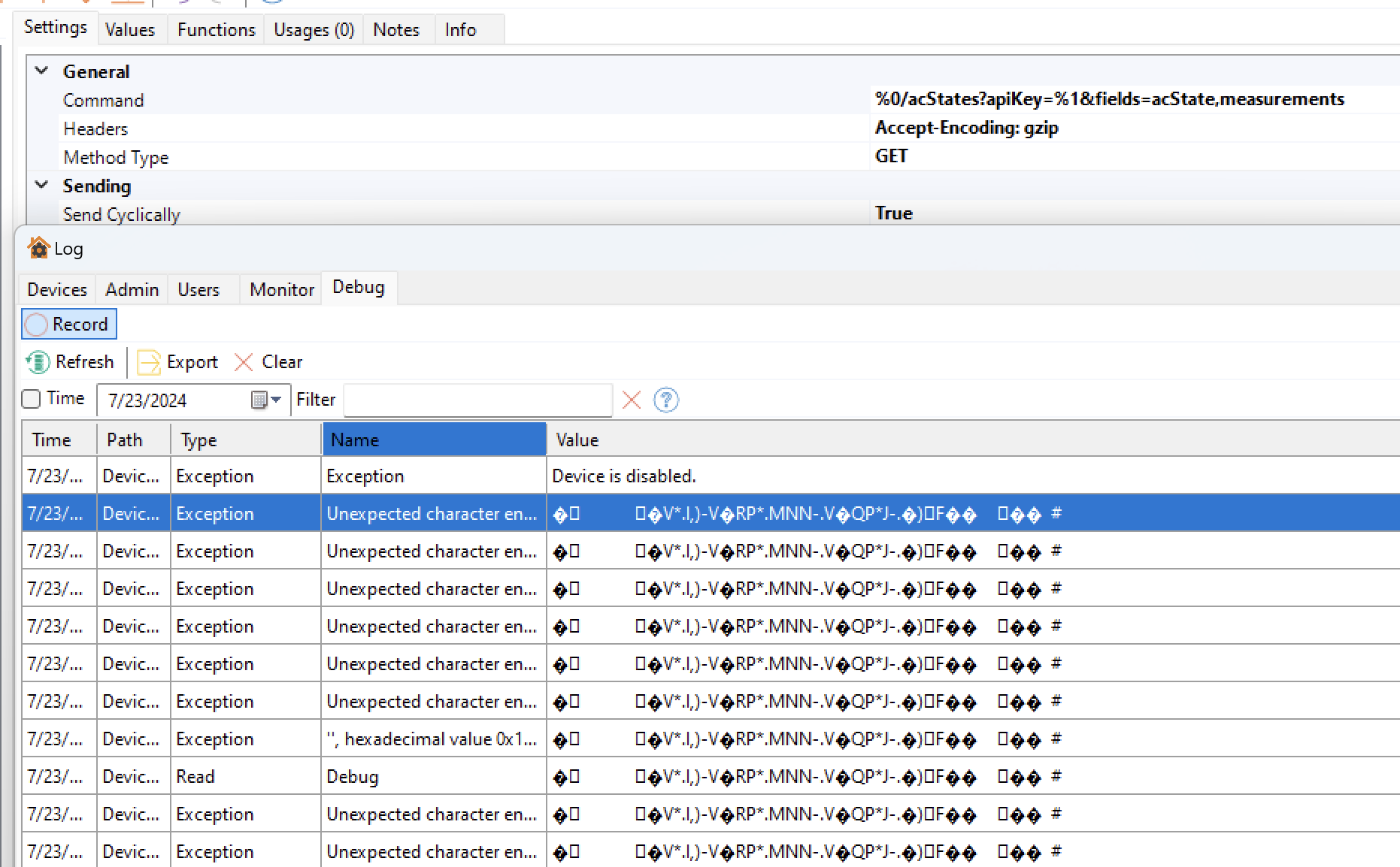Screen dimensions: 1400x867
Task: Collapse the Sending settings section
Action: (x=42, y=186)
